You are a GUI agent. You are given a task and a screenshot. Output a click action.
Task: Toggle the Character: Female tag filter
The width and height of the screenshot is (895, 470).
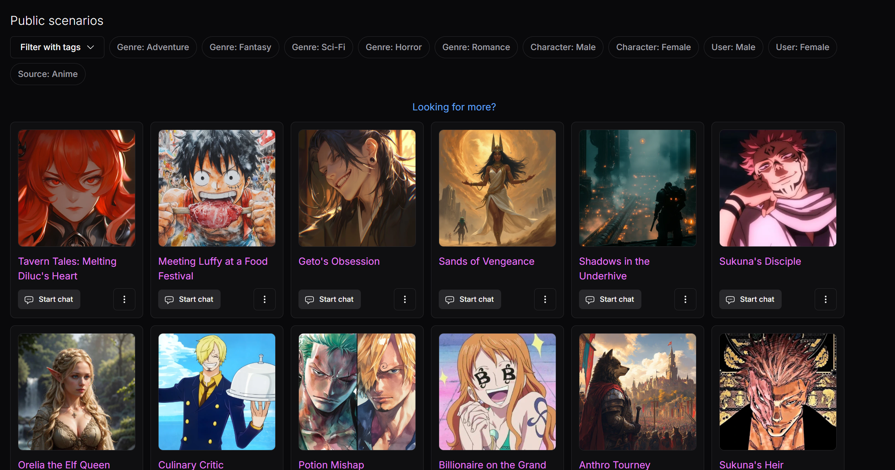click(x=653, y=47)
